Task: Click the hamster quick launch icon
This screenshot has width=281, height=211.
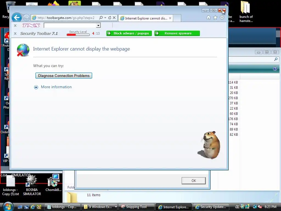Action: pos(39,207)
